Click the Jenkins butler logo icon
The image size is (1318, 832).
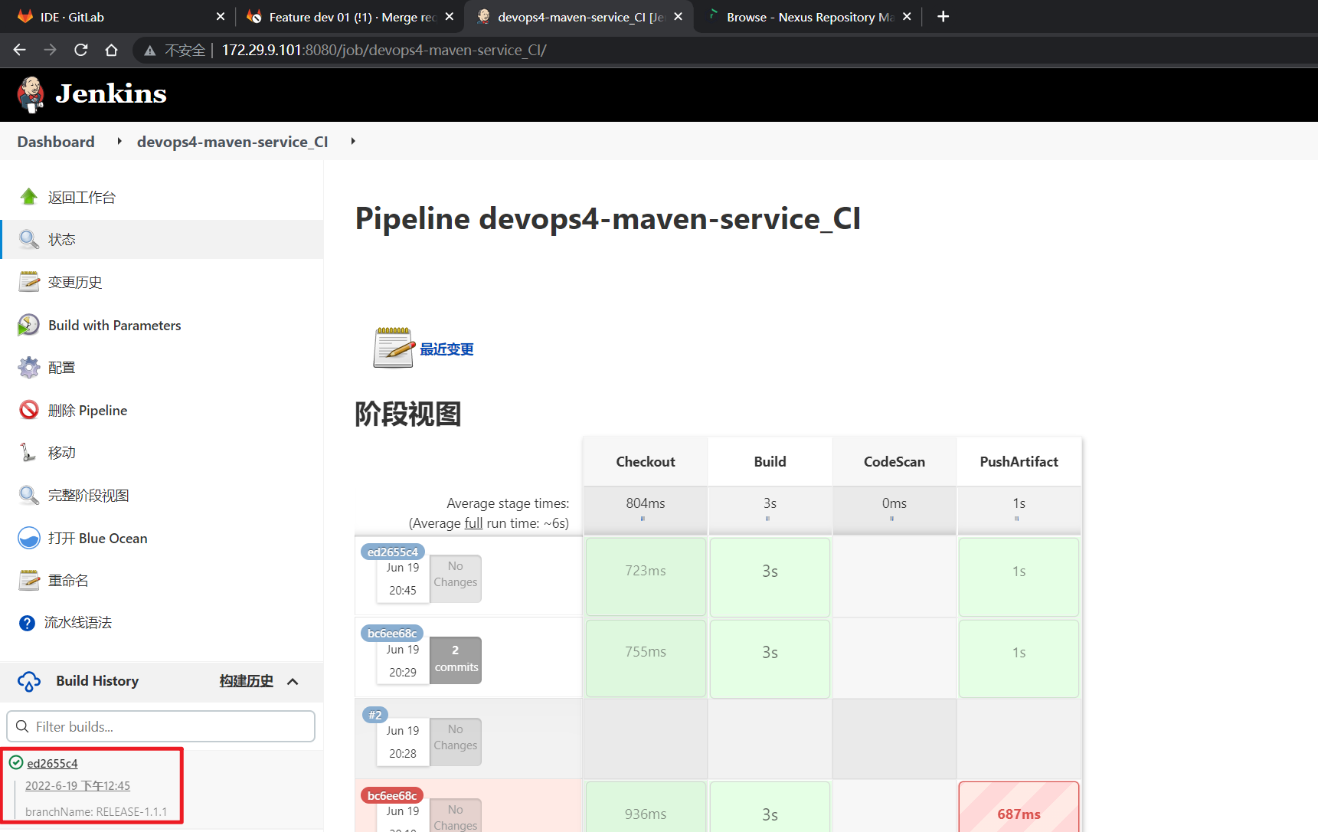(x=31, y=94)
